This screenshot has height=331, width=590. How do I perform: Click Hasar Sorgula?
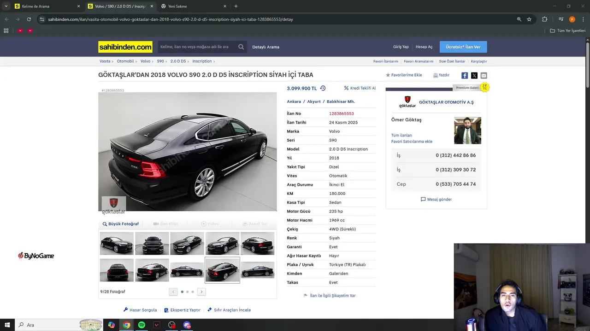140,310
